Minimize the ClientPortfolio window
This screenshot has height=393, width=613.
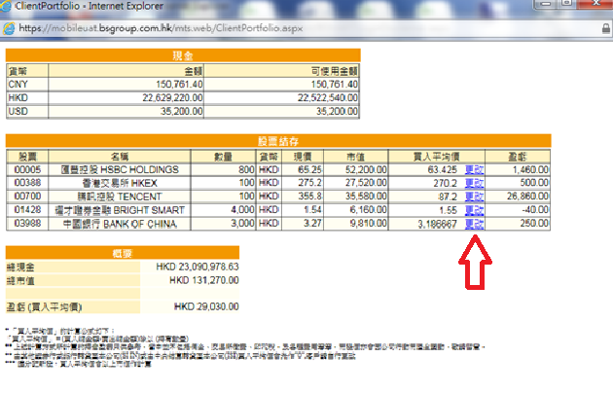tap(545, 4)
